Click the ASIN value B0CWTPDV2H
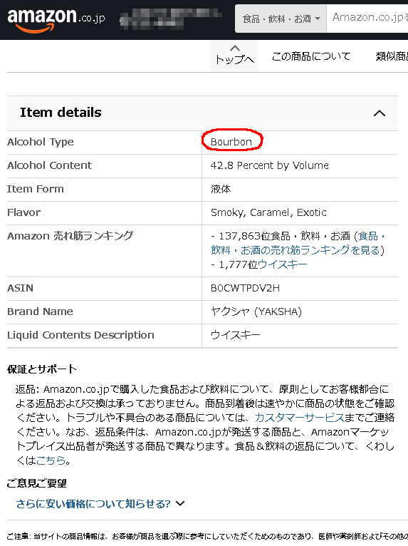Screen dimensions: 408x546 (x=245, y=288)
